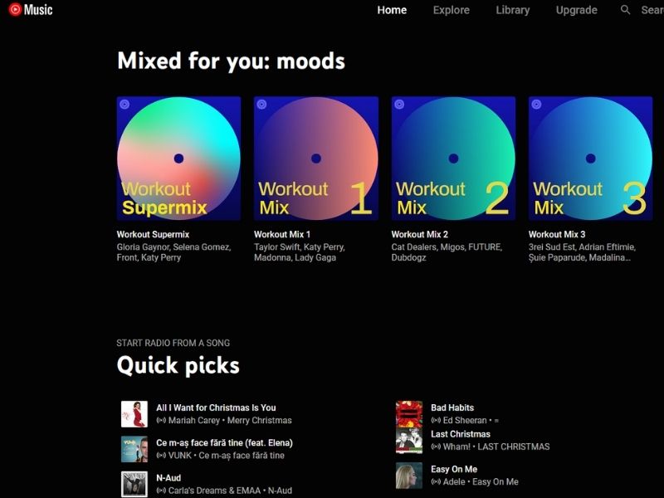Click the mix badge icon on Workout Supermix

pos(124,105)
